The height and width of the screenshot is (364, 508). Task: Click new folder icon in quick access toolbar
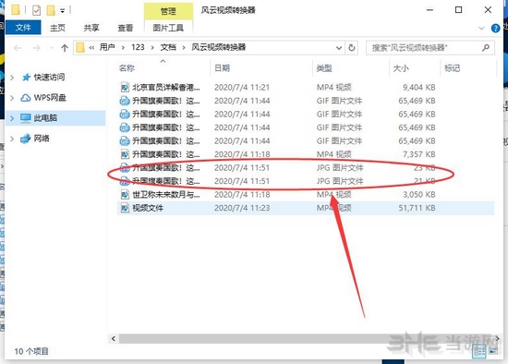pyautogui.click(x=51, y=10)
